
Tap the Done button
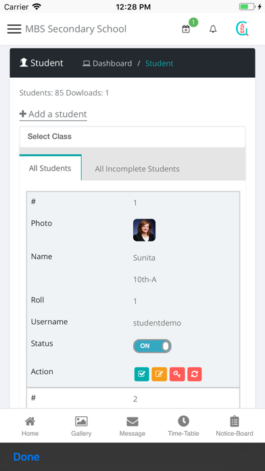coord(26,457)
